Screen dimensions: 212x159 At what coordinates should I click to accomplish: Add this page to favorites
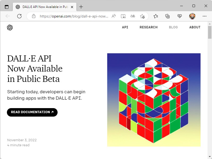tap(142, 16)
